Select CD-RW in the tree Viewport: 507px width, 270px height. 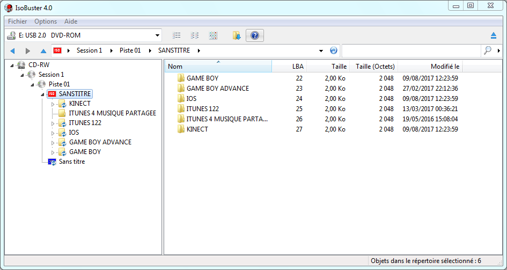[39, 64]
